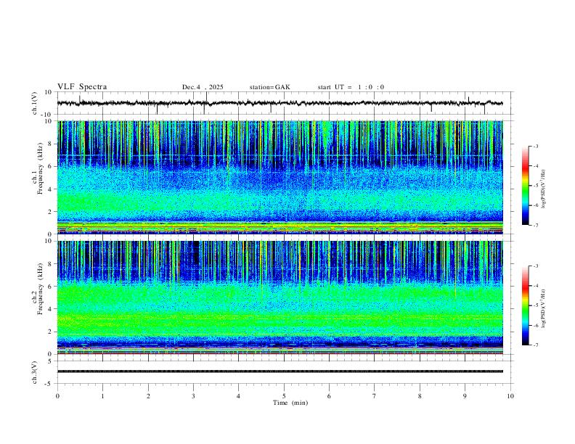Click Time axis tick label "9"
This screenshot has width=575, height=444.
coord(465,396)
